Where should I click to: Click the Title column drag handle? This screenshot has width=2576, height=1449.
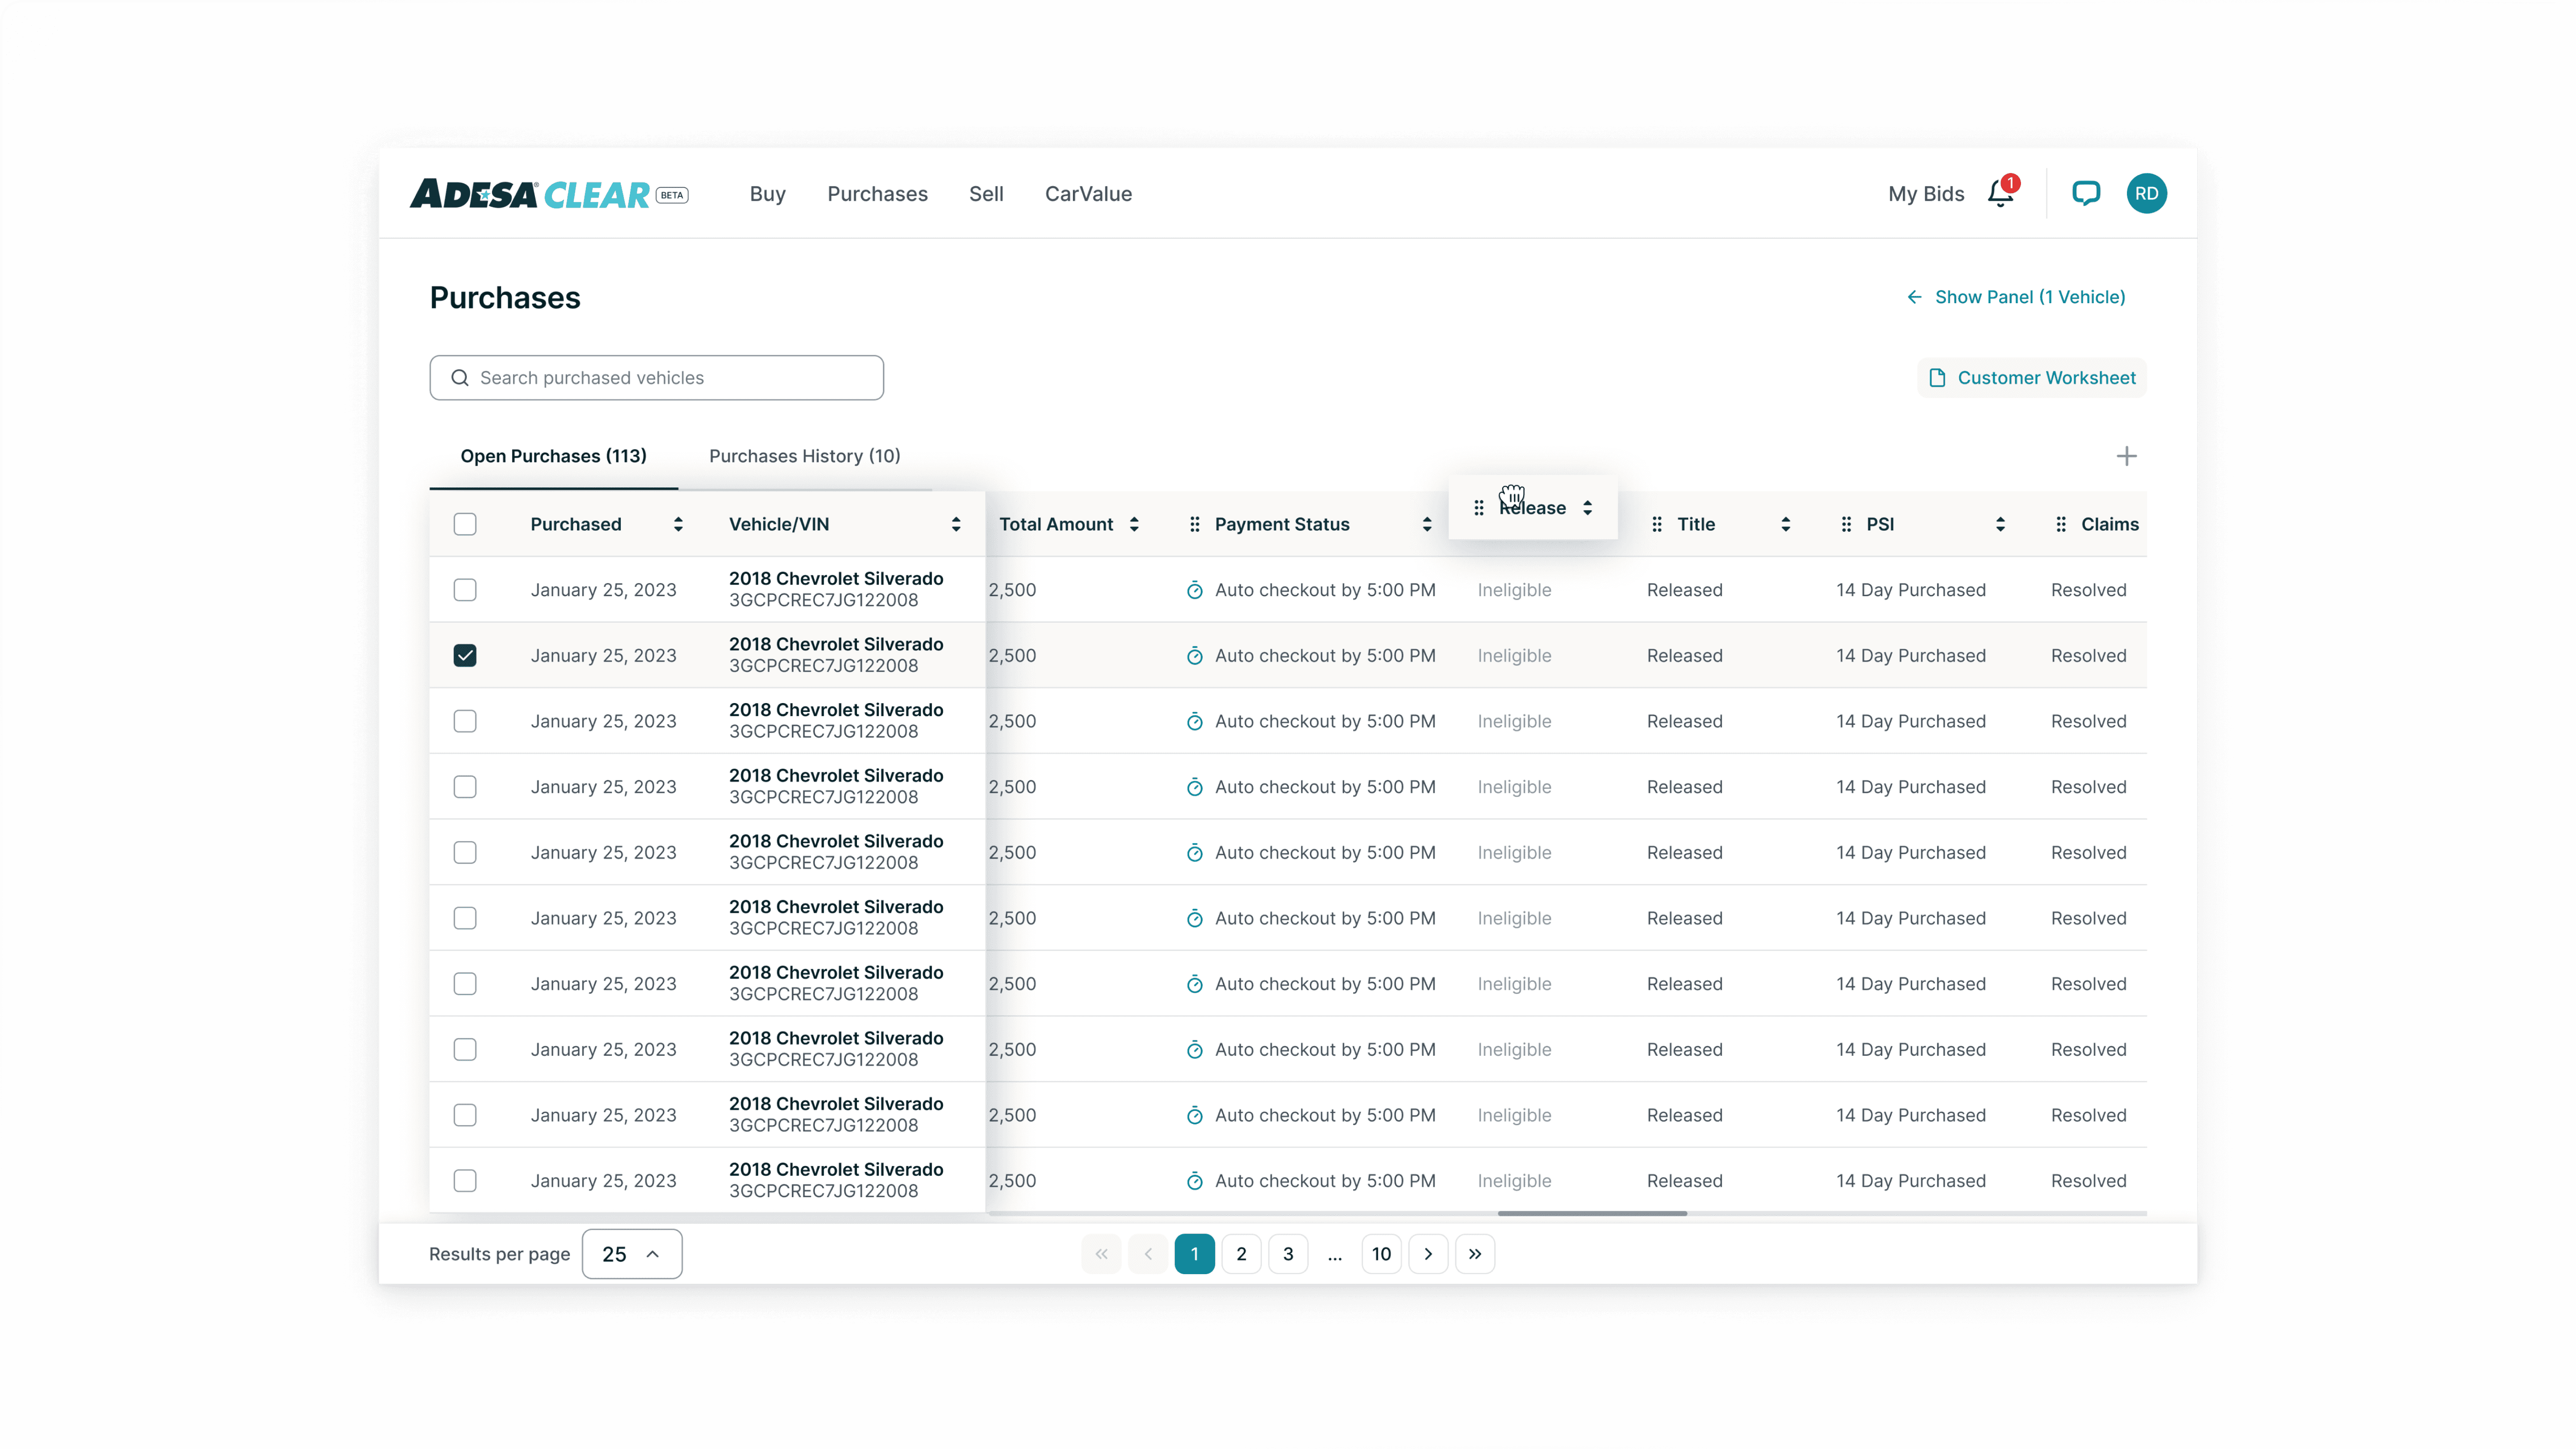tap(1656, 524)
